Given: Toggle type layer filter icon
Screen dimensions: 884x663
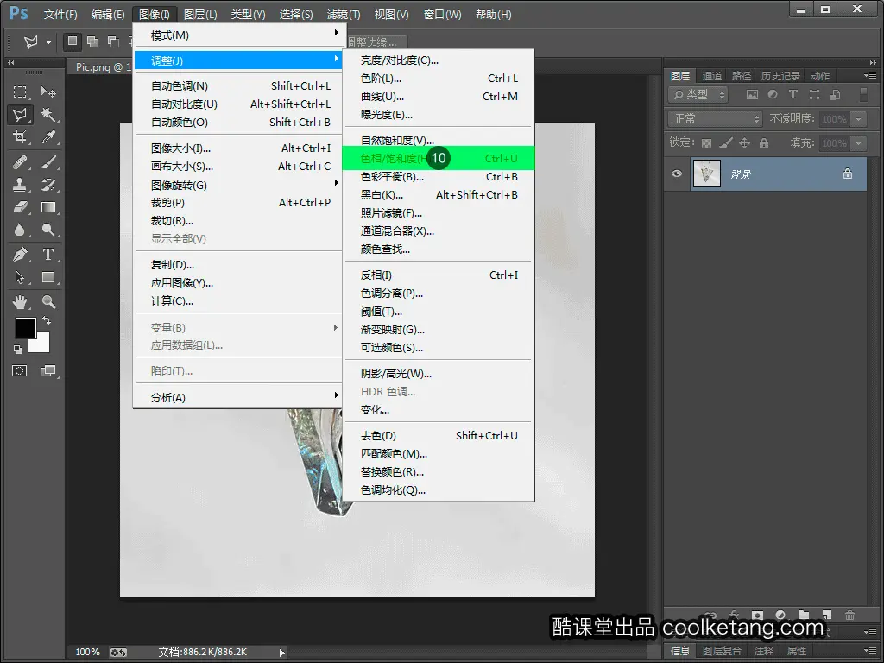Looking at the screenshot, I should [793, 95].
